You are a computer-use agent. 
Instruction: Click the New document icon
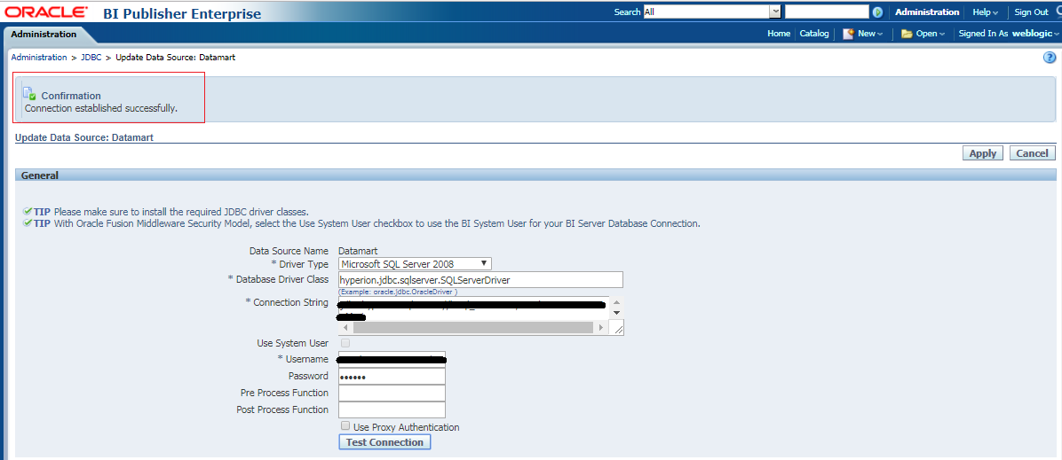point(848,33)
